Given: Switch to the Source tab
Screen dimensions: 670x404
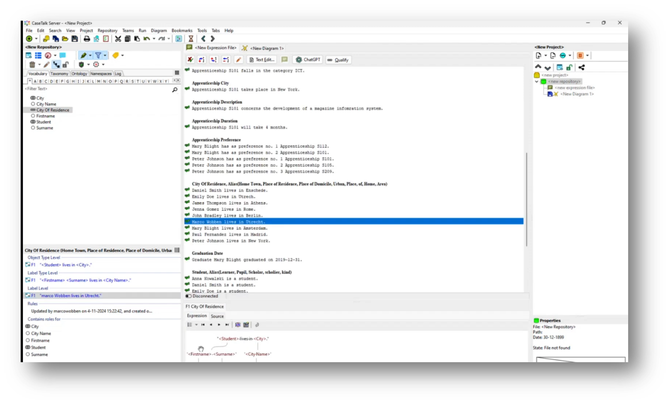Looking at the screenshot, I should pos(217,316).
